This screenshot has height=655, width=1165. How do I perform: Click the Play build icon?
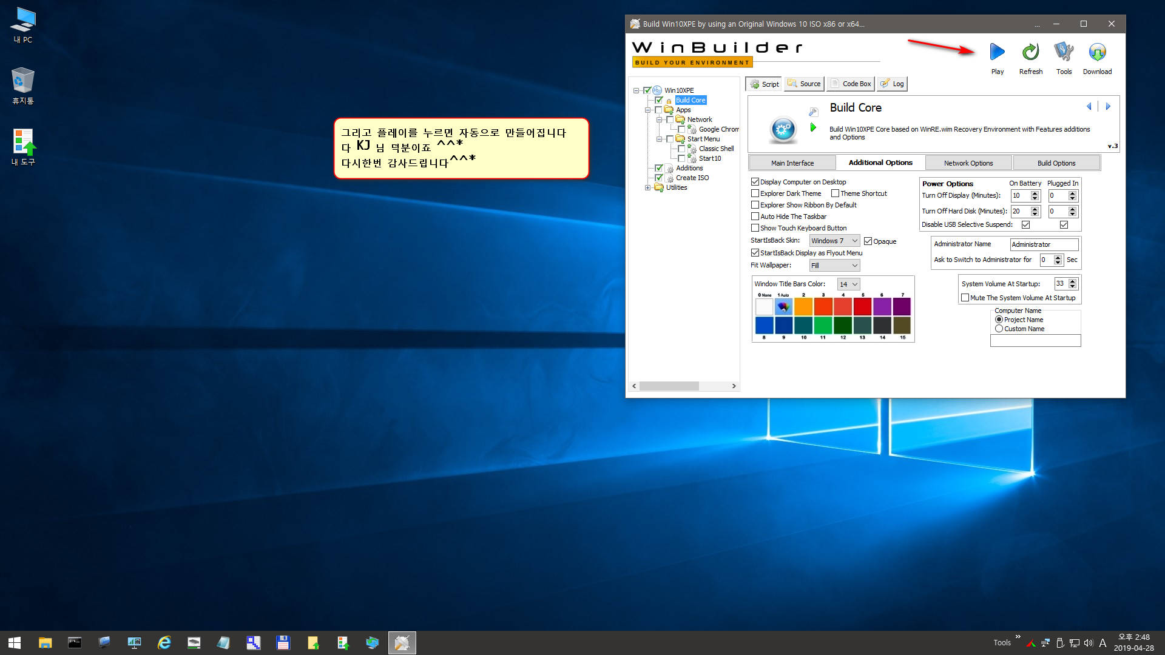(997, 52)
